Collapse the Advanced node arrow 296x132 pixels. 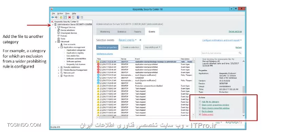pyautogui.click(x=56, y=42)
